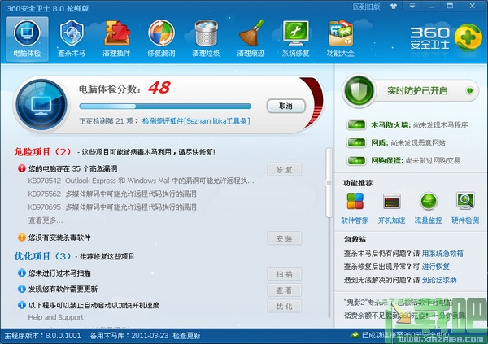Click the scan progress bar

coord(165,107)
